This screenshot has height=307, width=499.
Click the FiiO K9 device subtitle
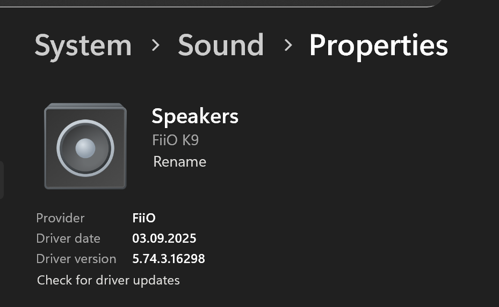[x=175, y=140]
